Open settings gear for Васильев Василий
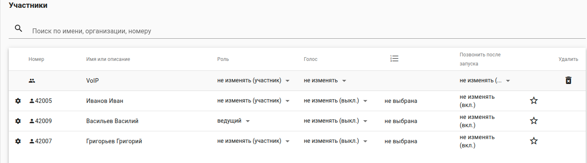Viewport: 587px width, 163px height. pyautogui.click(x=18, y=121)
